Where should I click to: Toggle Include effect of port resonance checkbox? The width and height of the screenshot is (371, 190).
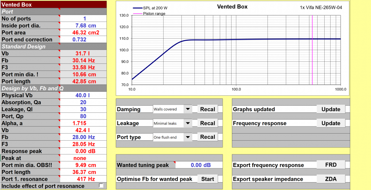click(x=101, y=186)
